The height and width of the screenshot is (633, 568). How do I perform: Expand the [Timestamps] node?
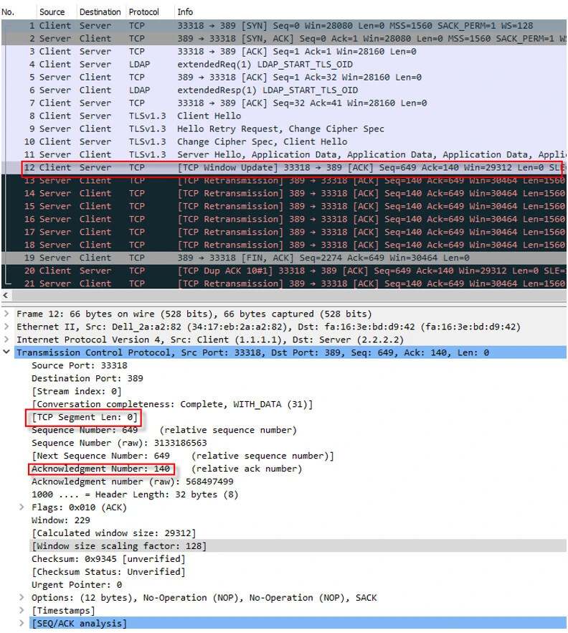pyautogui.click(x=22, y=611)
